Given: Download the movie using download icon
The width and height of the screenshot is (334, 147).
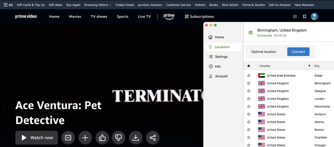Looking at the screenshot, I should (x=135, y=138).
